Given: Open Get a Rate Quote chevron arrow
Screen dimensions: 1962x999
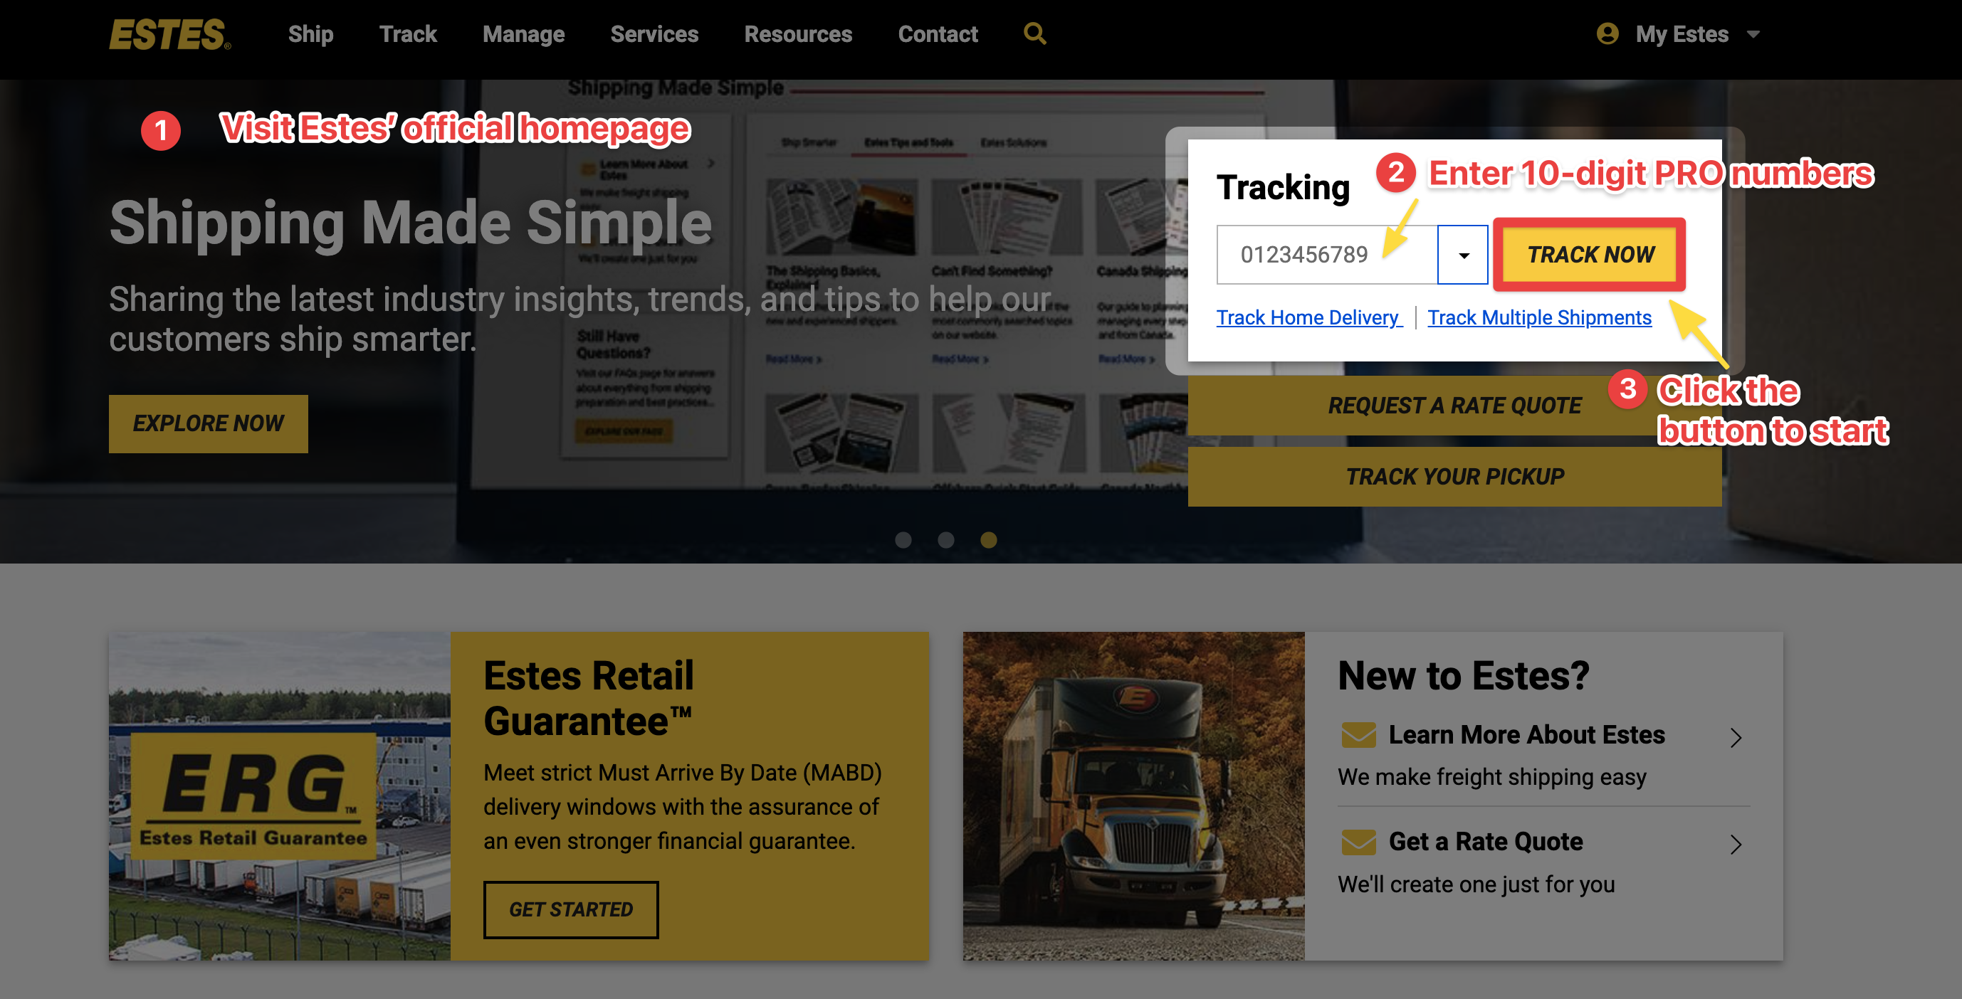Looking at the screenshot, I should (1736, 845).
